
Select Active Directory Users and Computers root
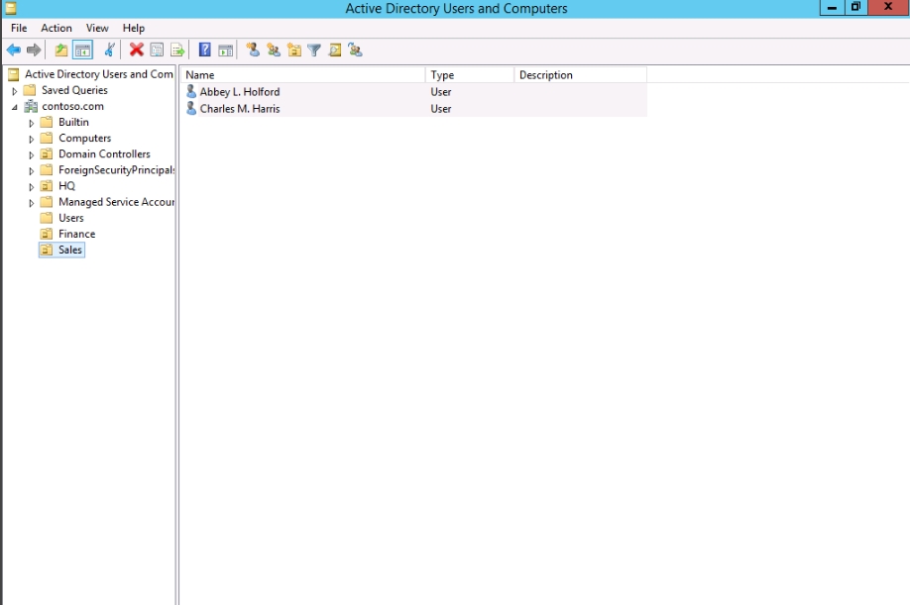coord(99,74)
